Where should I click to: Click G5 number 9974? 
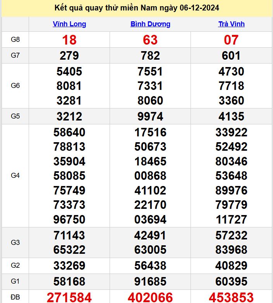(x=150, y=116)
